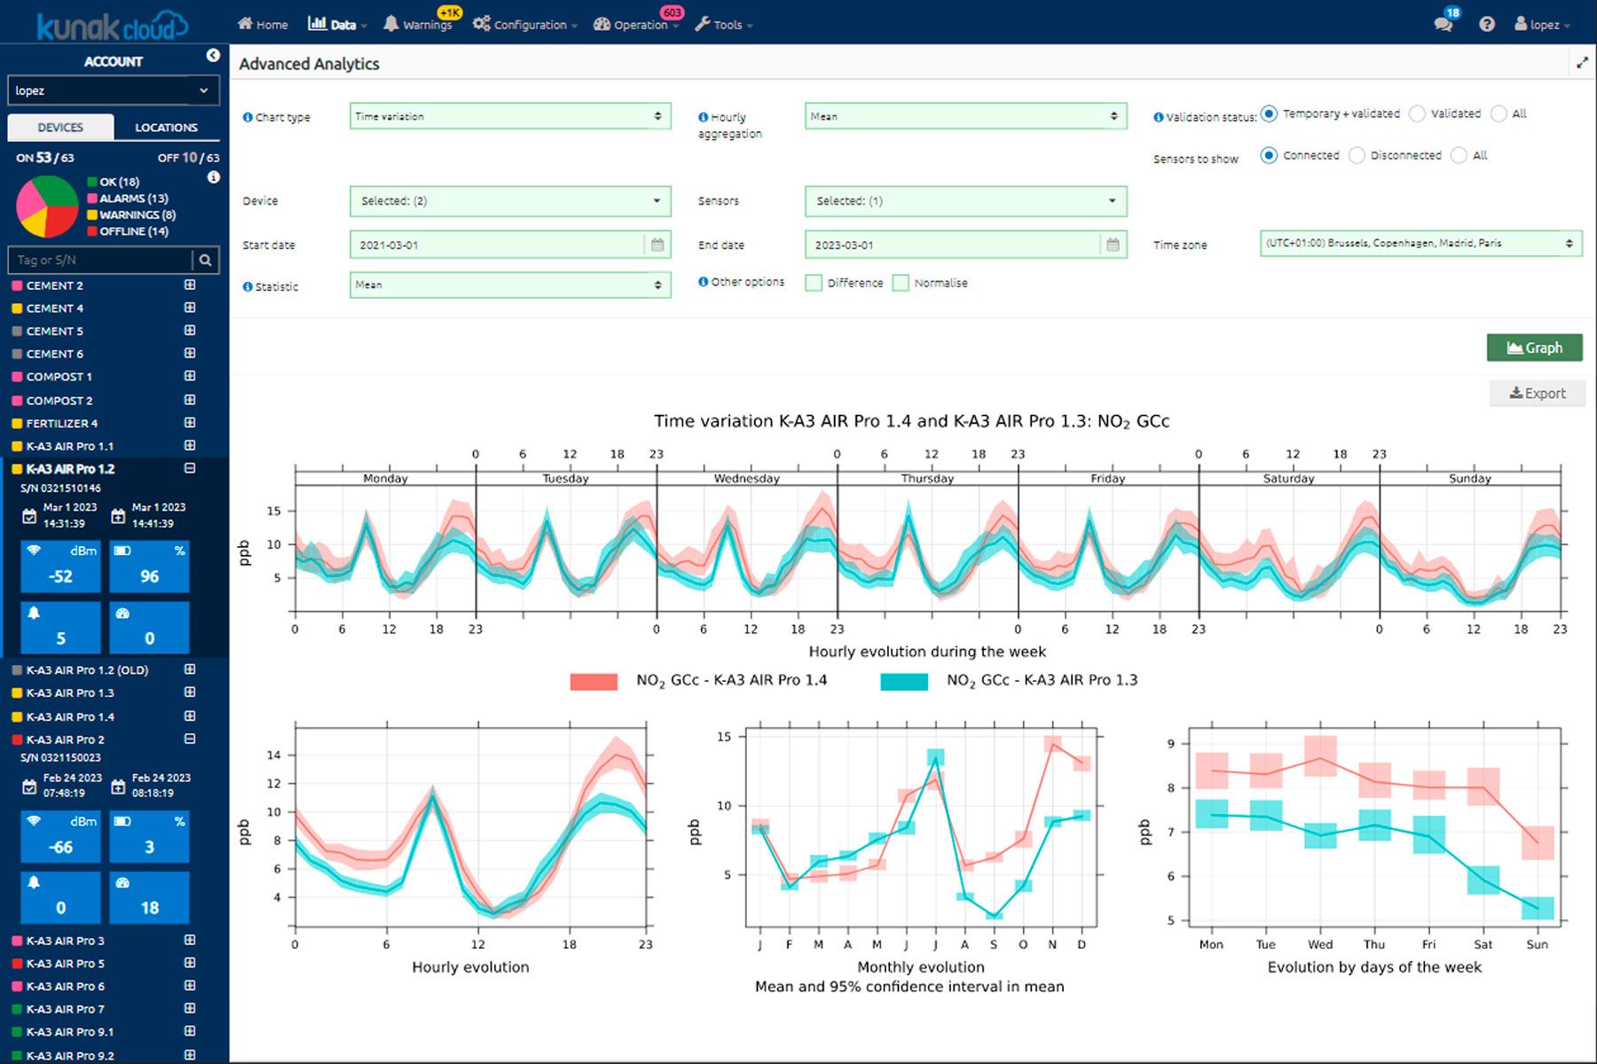Click the search magnifier icon in the tag field
This screenshot has height=1064, width=1597.
(x=205, y=260)
